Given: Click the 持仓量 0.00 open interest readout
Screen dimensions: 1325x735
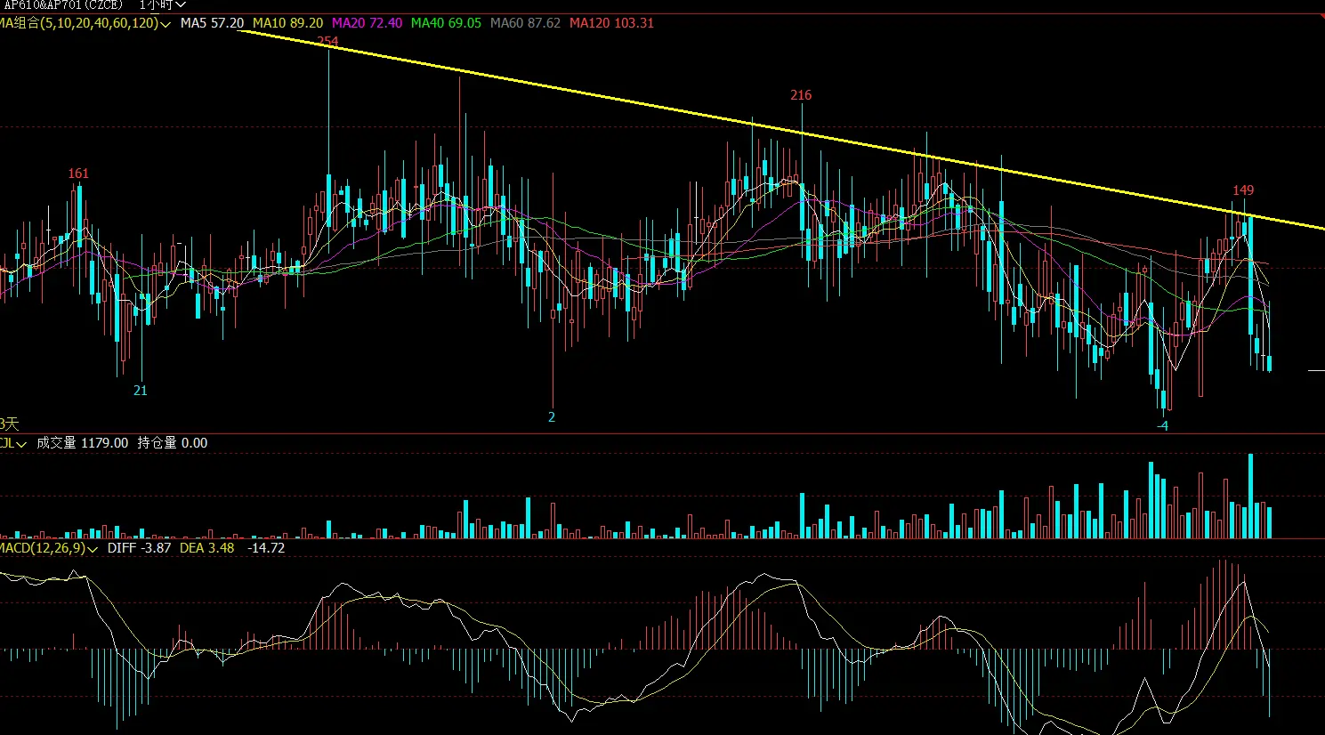Looking at the screenshot, I should point(172,443).
